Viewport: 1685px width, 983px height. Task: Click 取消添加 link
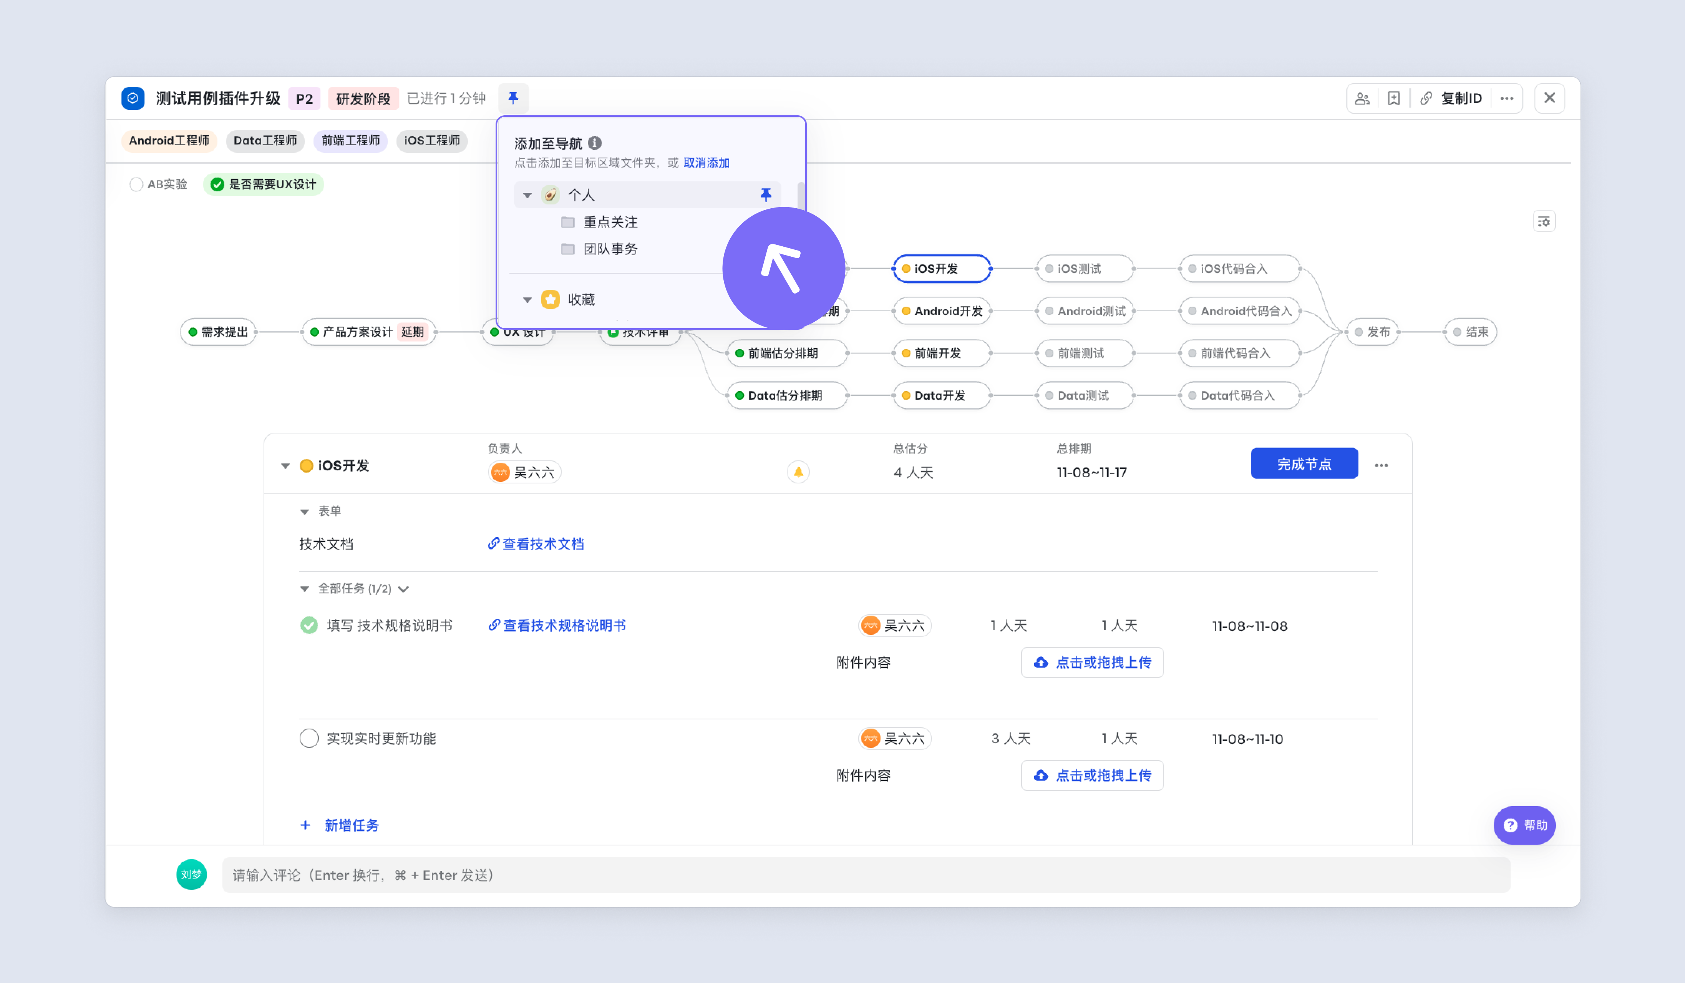pyautogui.click(x=706, y=163)
